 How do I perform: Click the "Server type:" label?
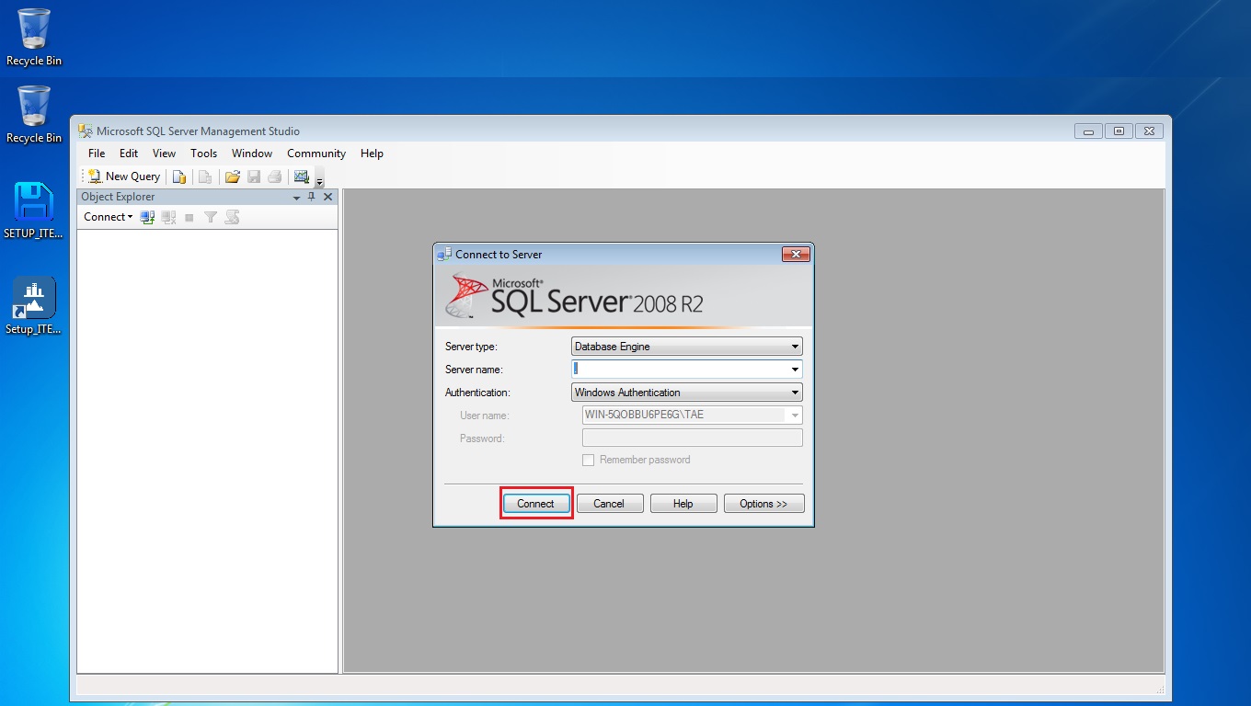[471, 347]
